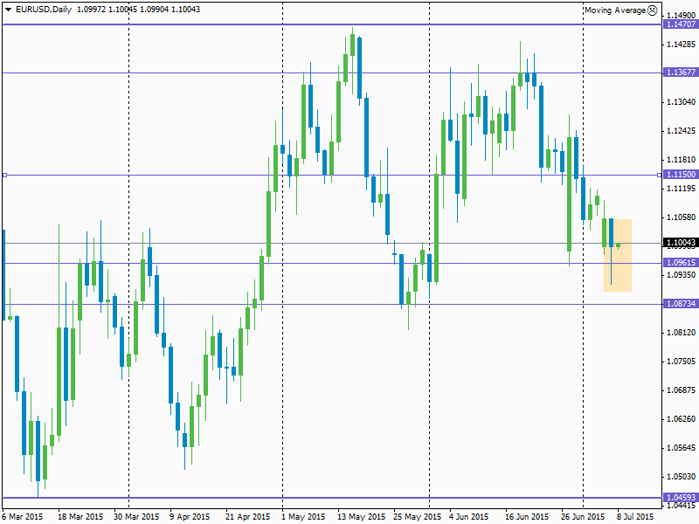The height and width of the screenshot is (524, 699).
Task: Click the 1.11810 price scale value
Action: coord(682,160)
